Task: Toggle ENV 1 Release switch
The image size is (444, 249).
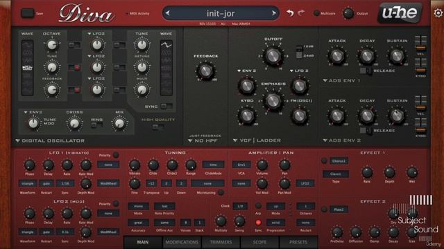Action: [x=366, y=71]
